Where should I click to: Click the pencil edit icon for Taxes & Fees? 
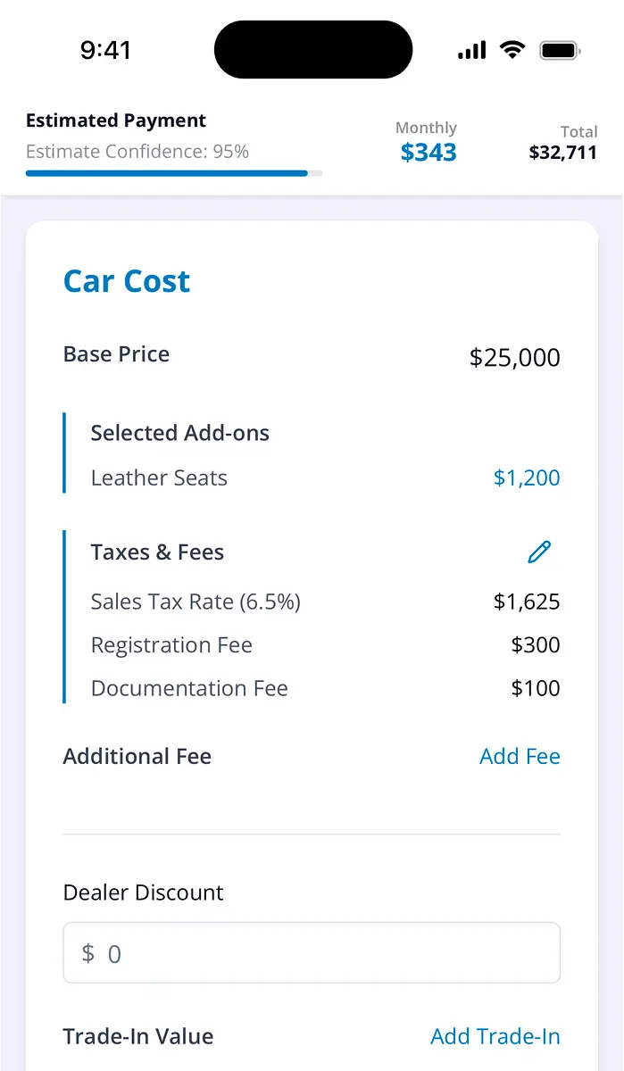point(539,552)
